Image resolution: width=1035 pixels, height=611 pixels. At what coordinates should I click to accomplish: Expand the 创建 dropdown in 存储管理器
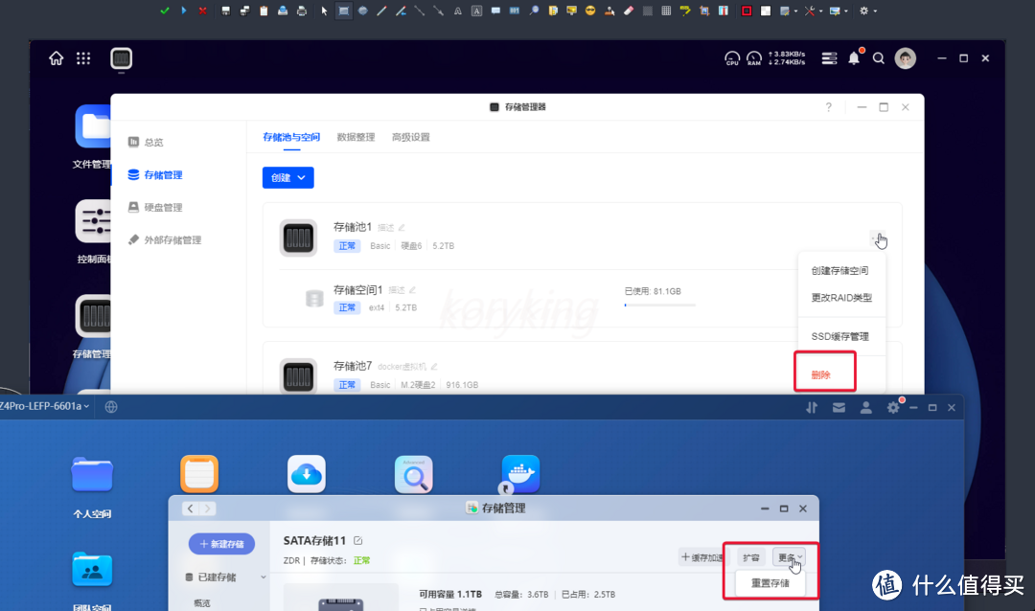click(x=287, y=177)
